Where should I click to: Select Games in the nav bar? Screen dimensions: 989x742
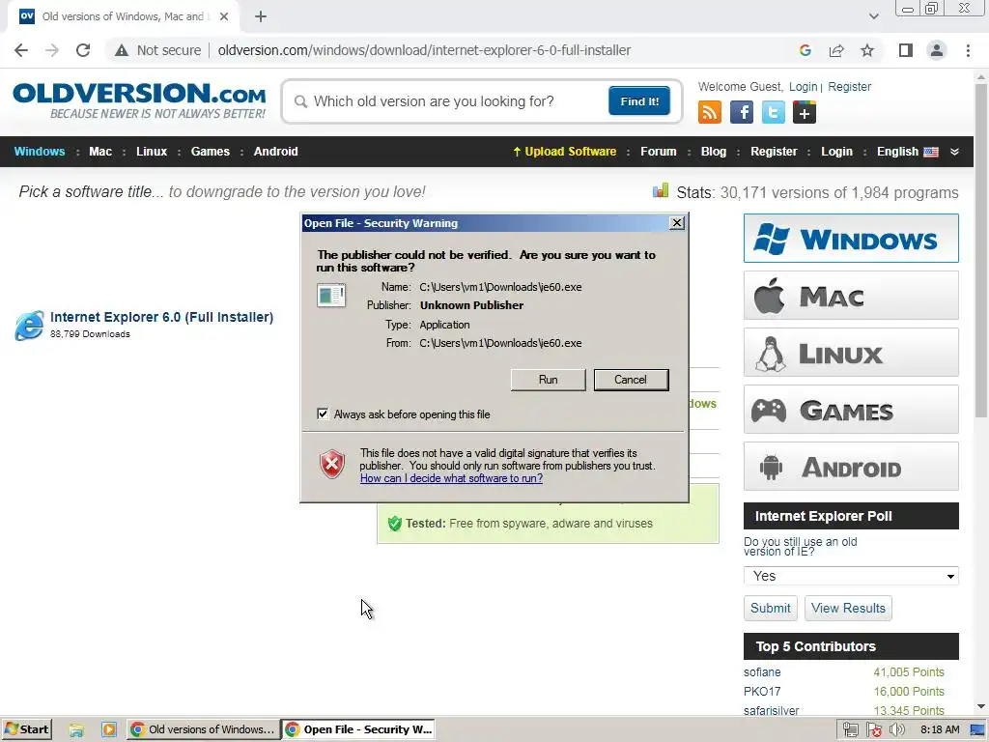(210, 152)
